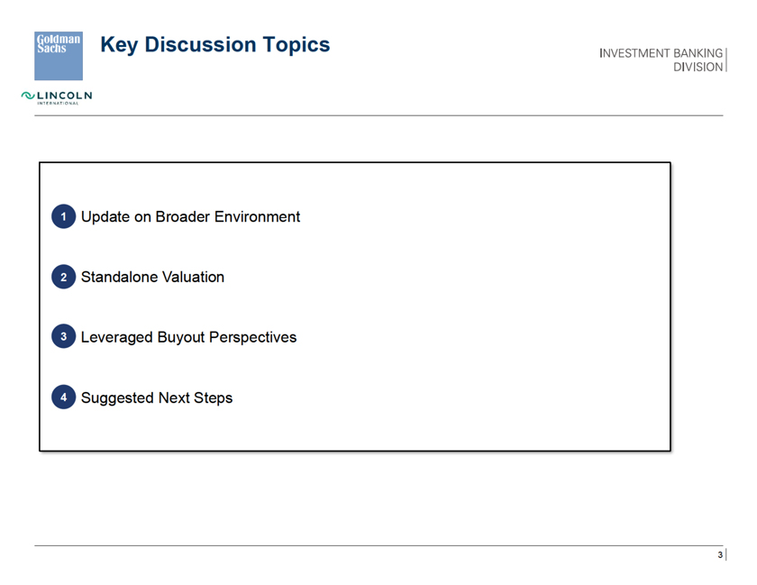Select the number 2 circle bullet

[63, 278]
